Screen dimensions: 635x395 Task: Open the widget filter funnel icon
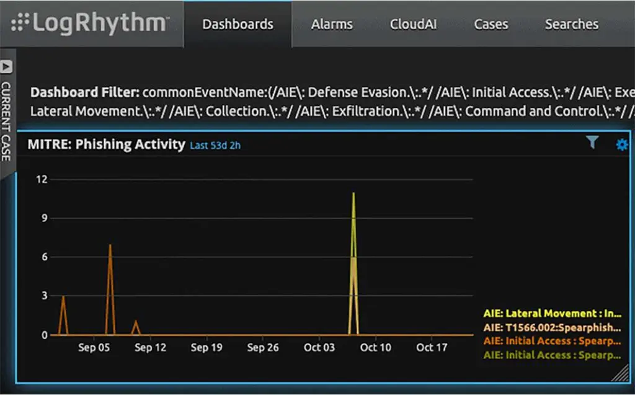pyautogui.click(x=592, y=143)
